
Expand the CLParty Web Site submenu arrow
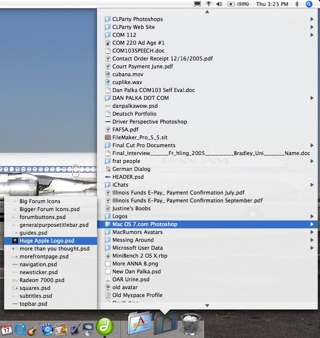pyautogui.click(x=312, y=27)
